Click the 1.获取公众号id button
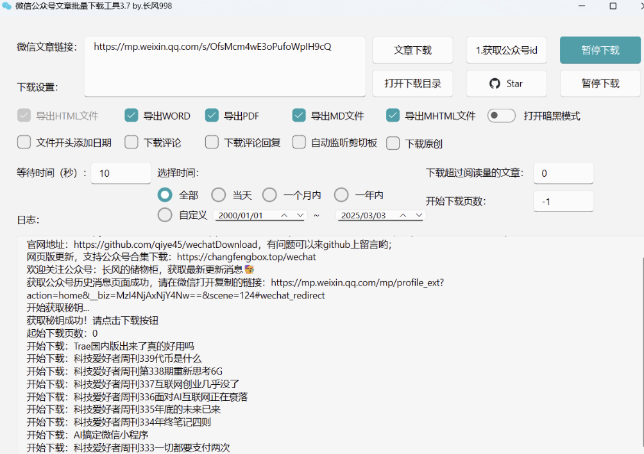This screenshot has height=454, width=644. pyautogui.click(x=506, y=50)
